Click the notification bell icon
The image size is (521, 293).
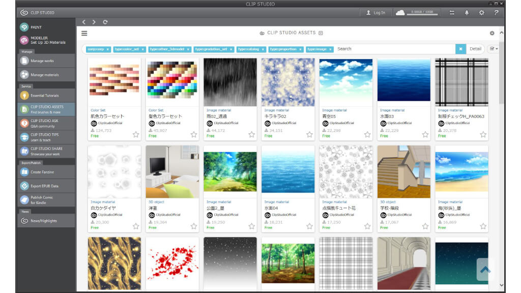(467, 13)
